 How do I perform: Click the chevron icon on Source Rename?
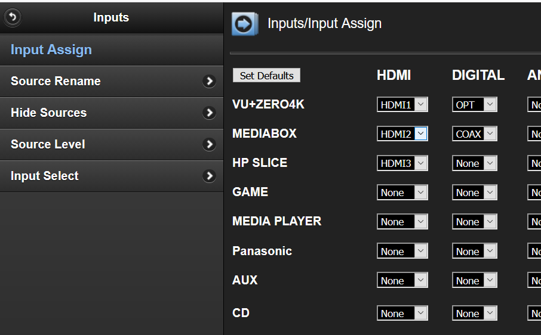pos(209,82)
